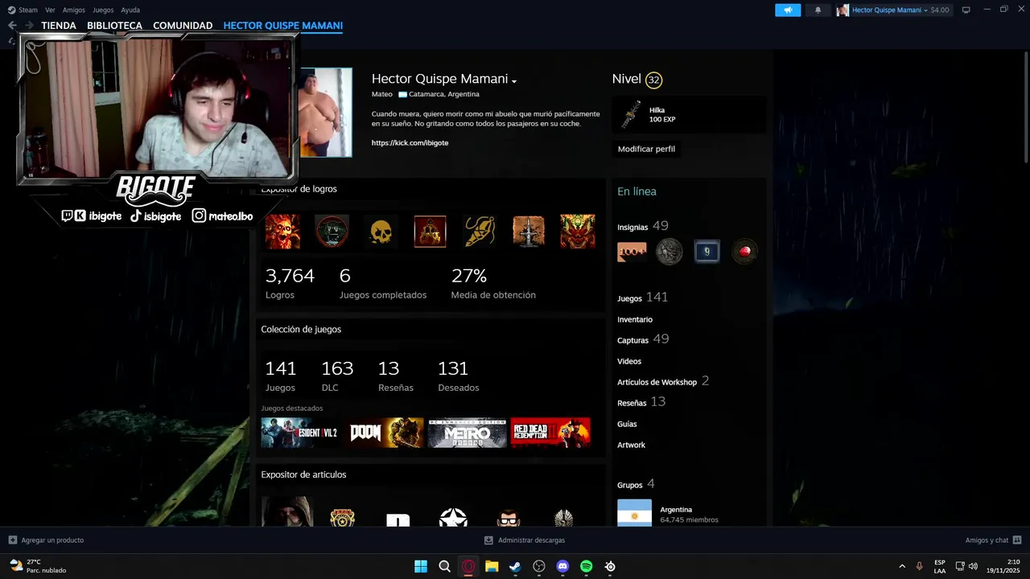Open the Red Dead Redemption banner
Viewport: 1030px width, 579px height.
click(550, 433)
